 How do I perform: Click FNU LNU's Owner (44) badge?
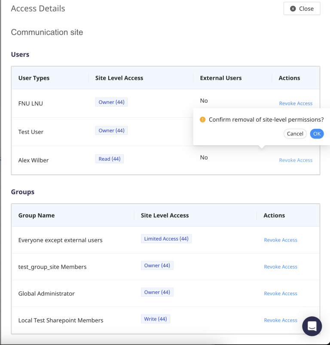111,102
